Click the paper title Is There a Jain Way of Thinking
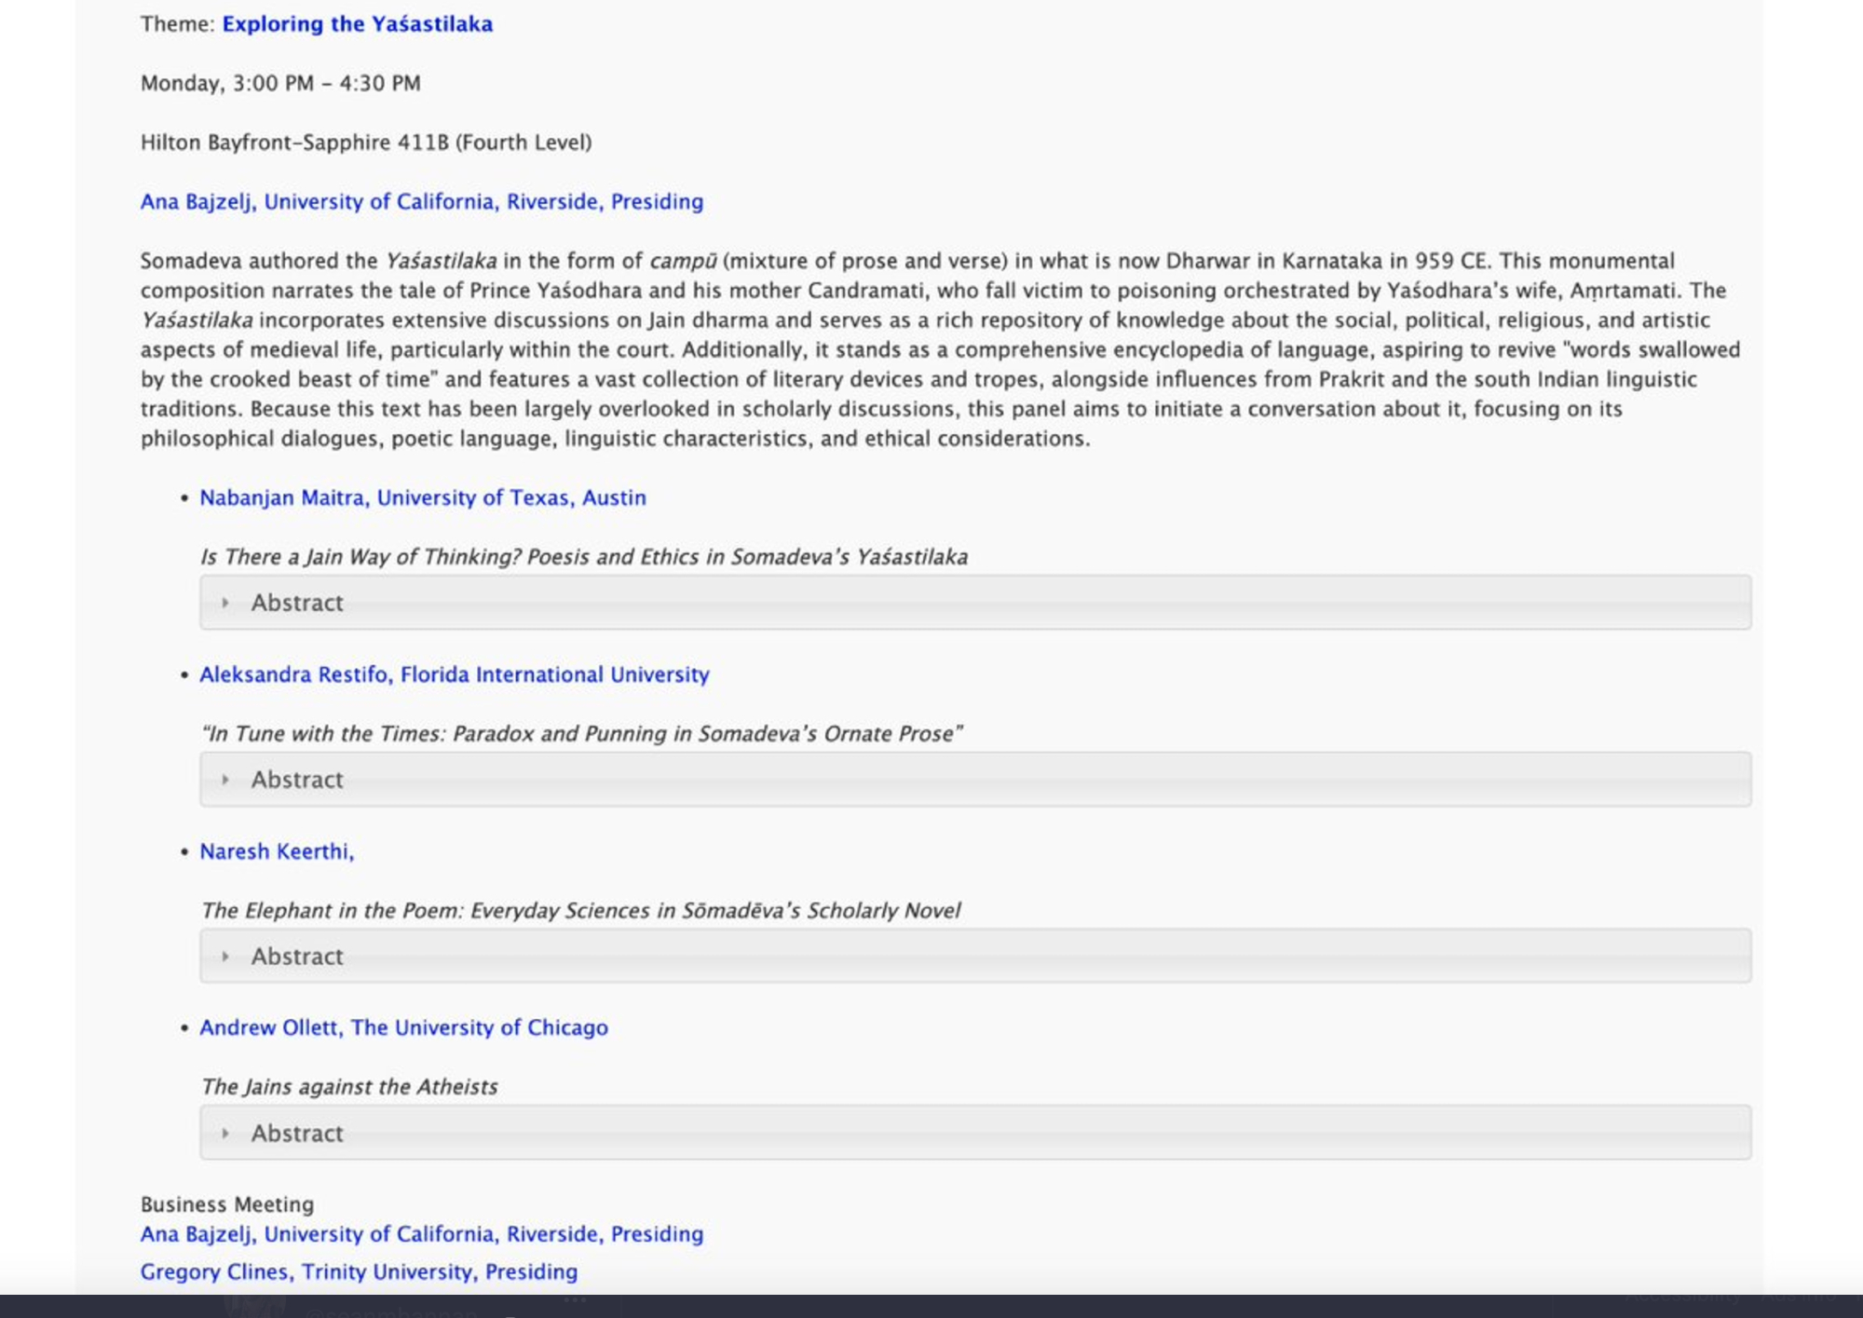The image size is (1863, 1318). [583, 557]
